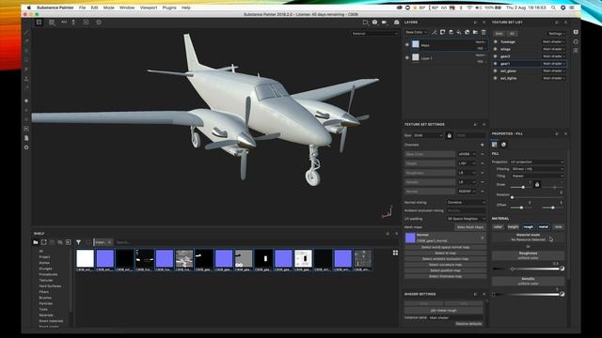Screen dimensions: 602x338
Task: Click the trash icon to delete layer
Action: pyautogui.click(x=483, y=33)
